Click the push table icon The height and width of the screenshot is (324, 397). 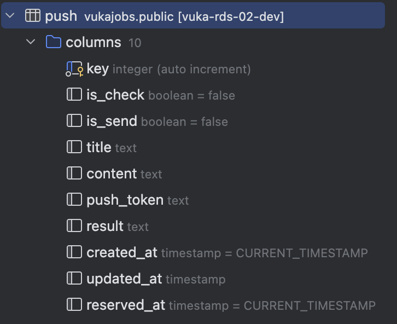(x=33, y=16)
